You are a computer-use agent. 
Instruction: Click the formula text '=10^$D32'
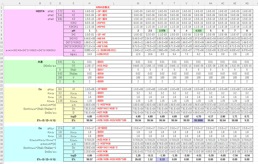click(x=101, y=128)
